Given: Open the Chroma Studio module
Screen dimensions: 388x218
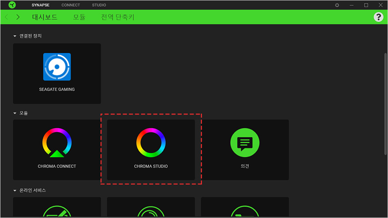Looking at the screenshot, I should 151,150.
